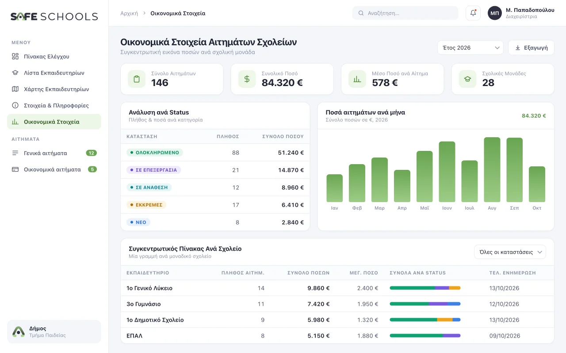Image resolution: width=566 pixels, height=353 pixels.
Task: Click the bar chart icon in Μέσο Ποσό card
Action: (357, 79)
